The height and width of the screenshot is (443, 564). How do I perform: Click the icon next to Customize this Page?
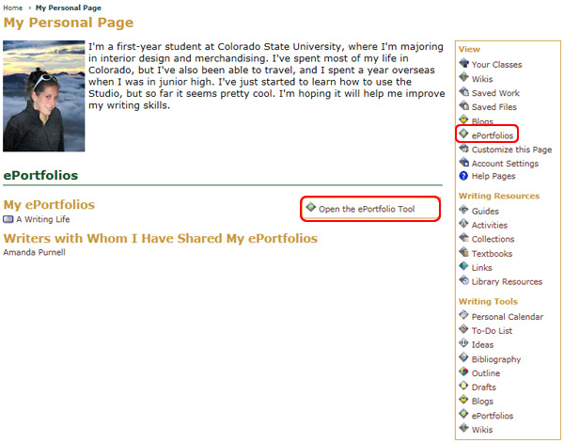(464, 149)
